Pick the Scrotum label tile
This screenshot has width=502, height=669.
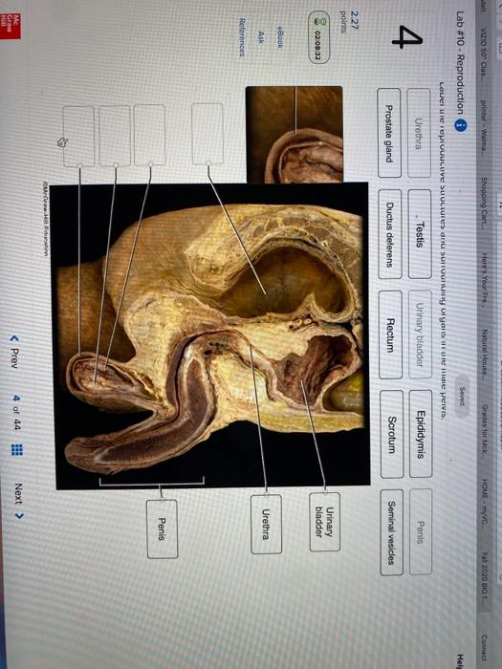point(392,434)
